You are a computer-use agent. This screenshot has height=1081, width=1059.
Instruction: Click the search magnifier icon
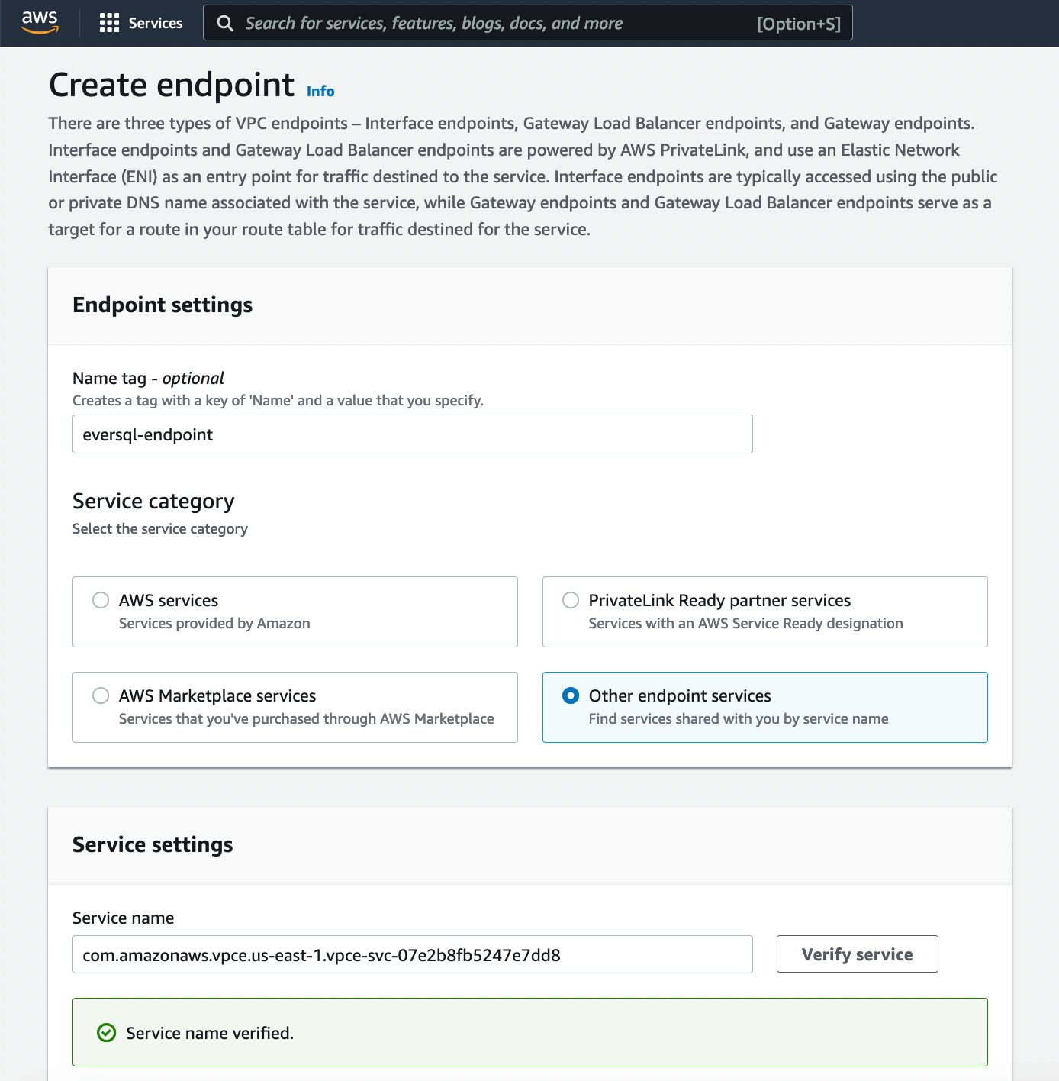(225, 23)
